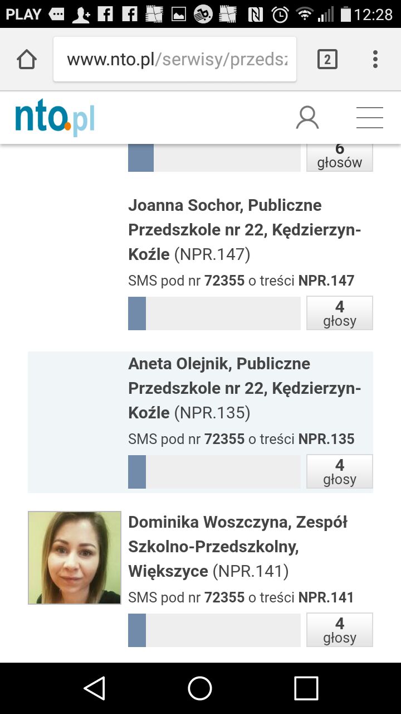Open the nto.pl hamburger menu
401x714 pixels.
370,118
